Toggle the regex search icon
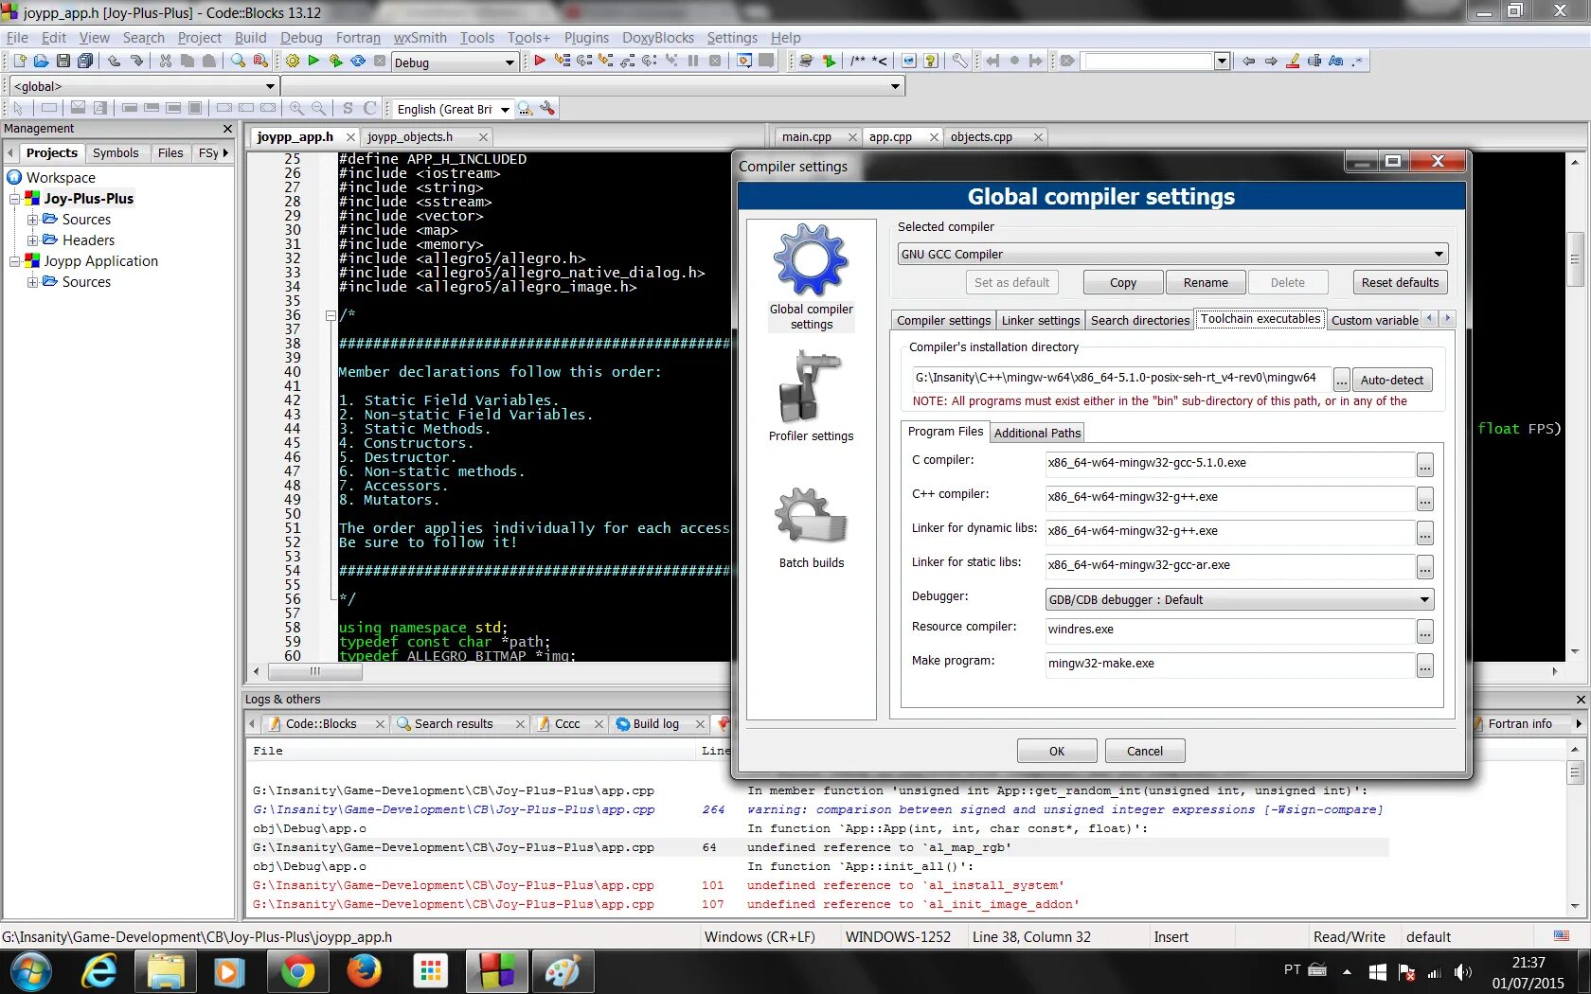This screenshot has height=994, width=1591. pyautogui.click(x=1358, y=62)
